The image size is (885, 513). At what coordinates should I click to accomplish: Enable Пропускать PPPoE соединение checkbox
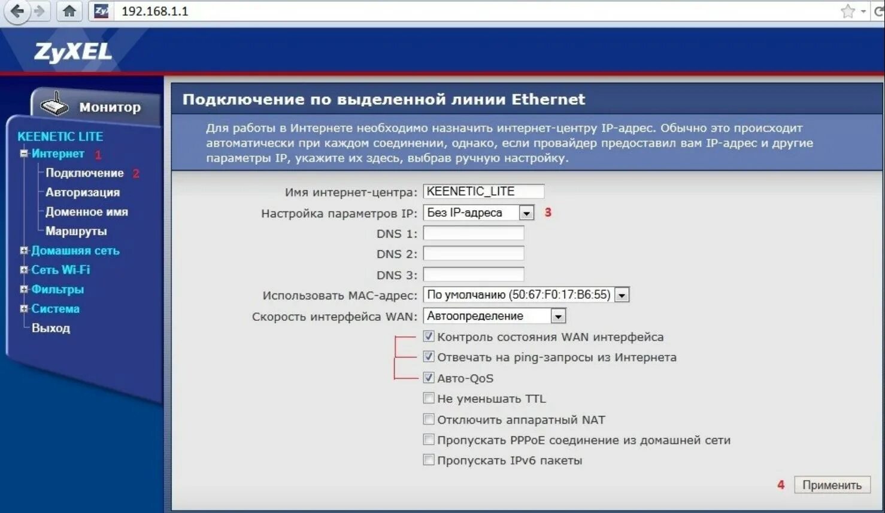429,440
